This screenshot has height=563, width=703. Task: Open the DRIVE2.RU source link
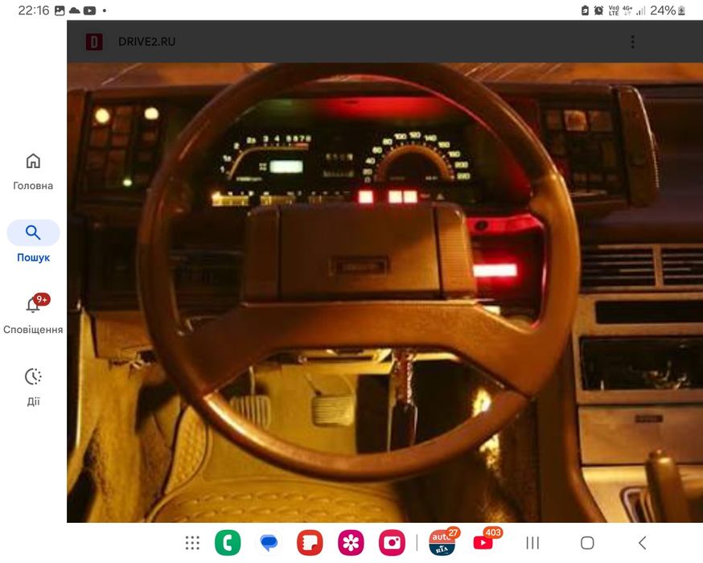pos(146,42)
